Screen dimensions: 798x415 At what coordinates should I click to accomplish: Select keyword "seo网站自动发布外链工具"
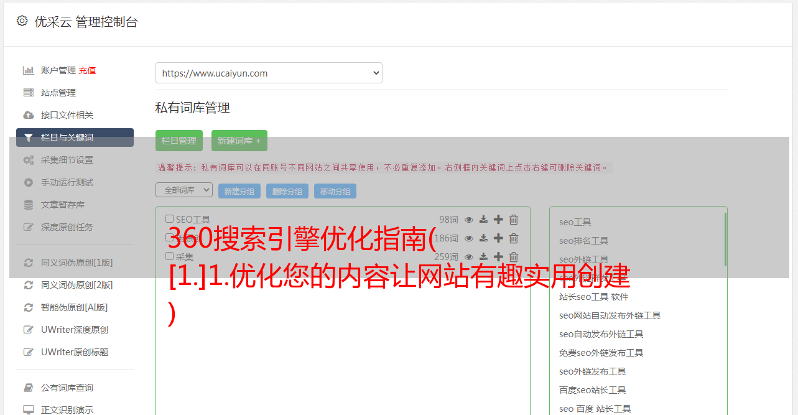(610, 315)
